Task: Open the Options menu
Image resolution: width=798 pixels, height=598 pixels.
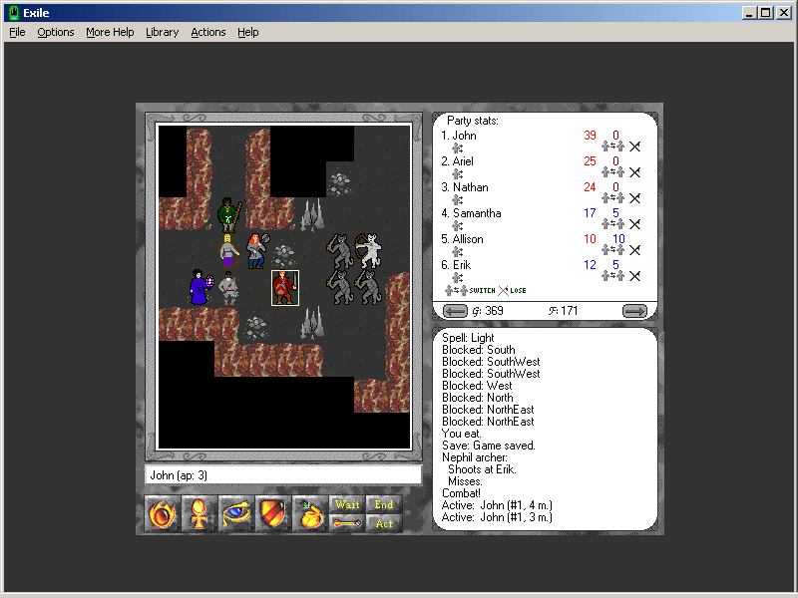Action: pyautogui.click(x=56, y=32)
